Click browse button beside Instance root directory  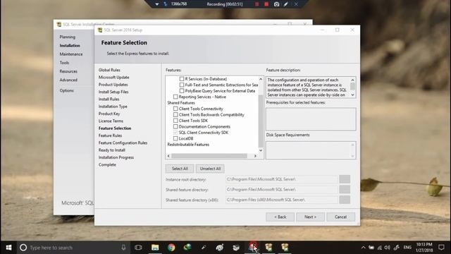(345, 179)
